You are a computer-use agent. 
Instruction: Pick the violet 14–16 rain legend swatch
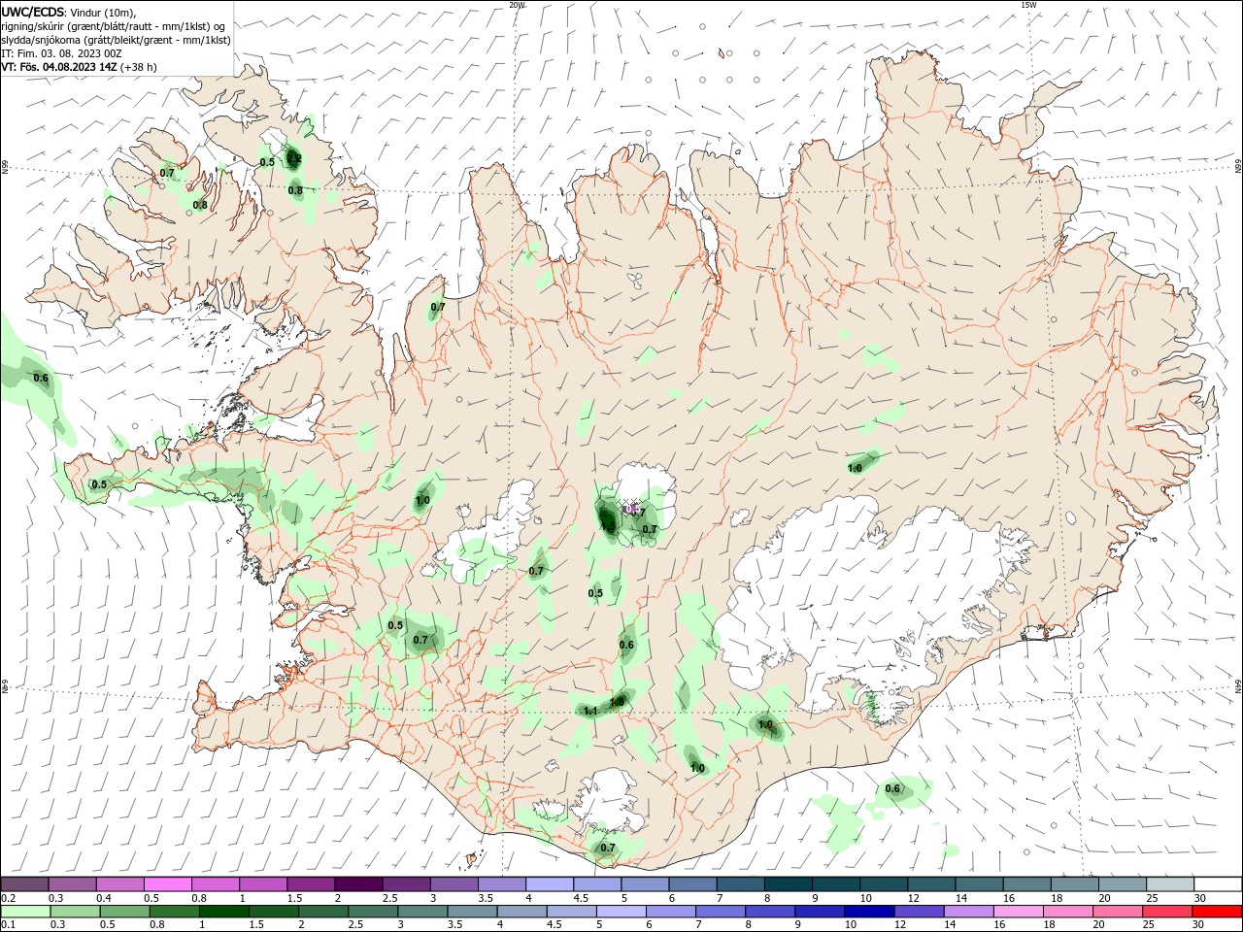pos(969,912)
